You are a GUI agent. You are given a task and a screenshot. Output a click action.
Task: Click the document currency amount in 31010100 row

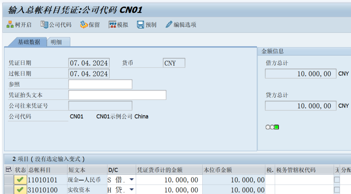pos(169,190)
